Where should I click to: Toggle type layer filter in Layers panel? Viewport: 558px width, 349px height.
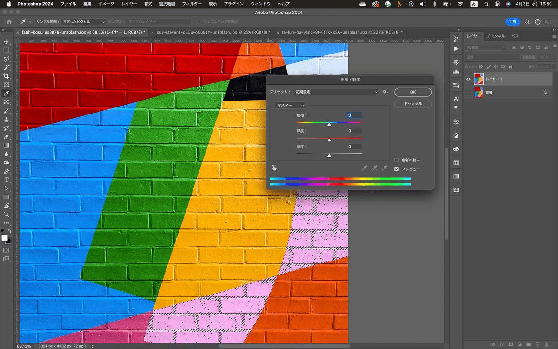pos(530,47)
